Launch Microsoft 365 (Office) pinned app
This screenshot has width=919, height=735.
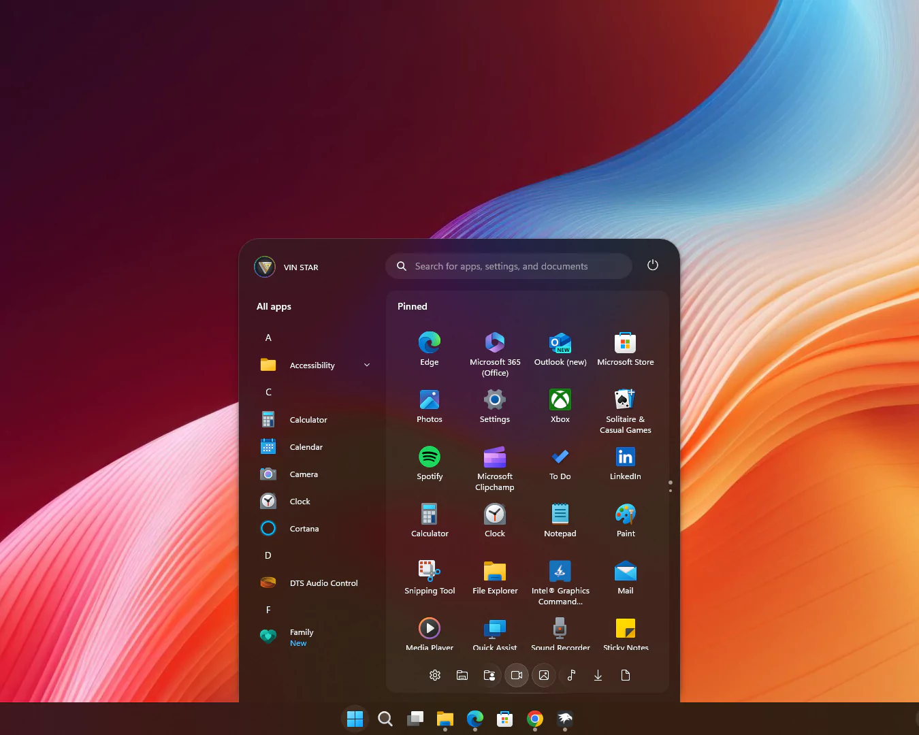pos(495,354)
